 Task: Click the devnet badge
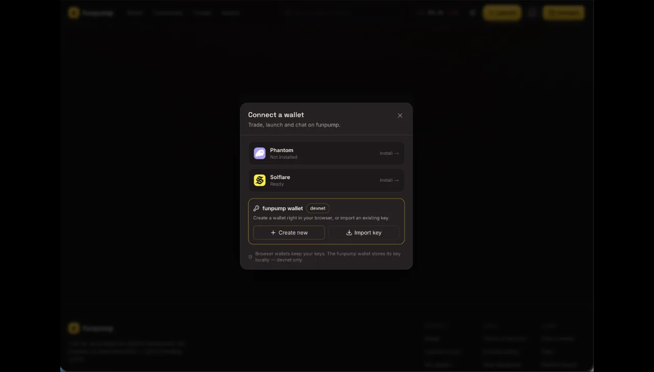[318, 208]
